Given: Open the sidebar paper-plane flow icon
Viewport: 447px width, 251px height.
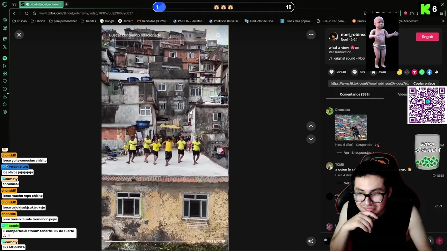Looking at the screenshot, I should tap(5, 66).
